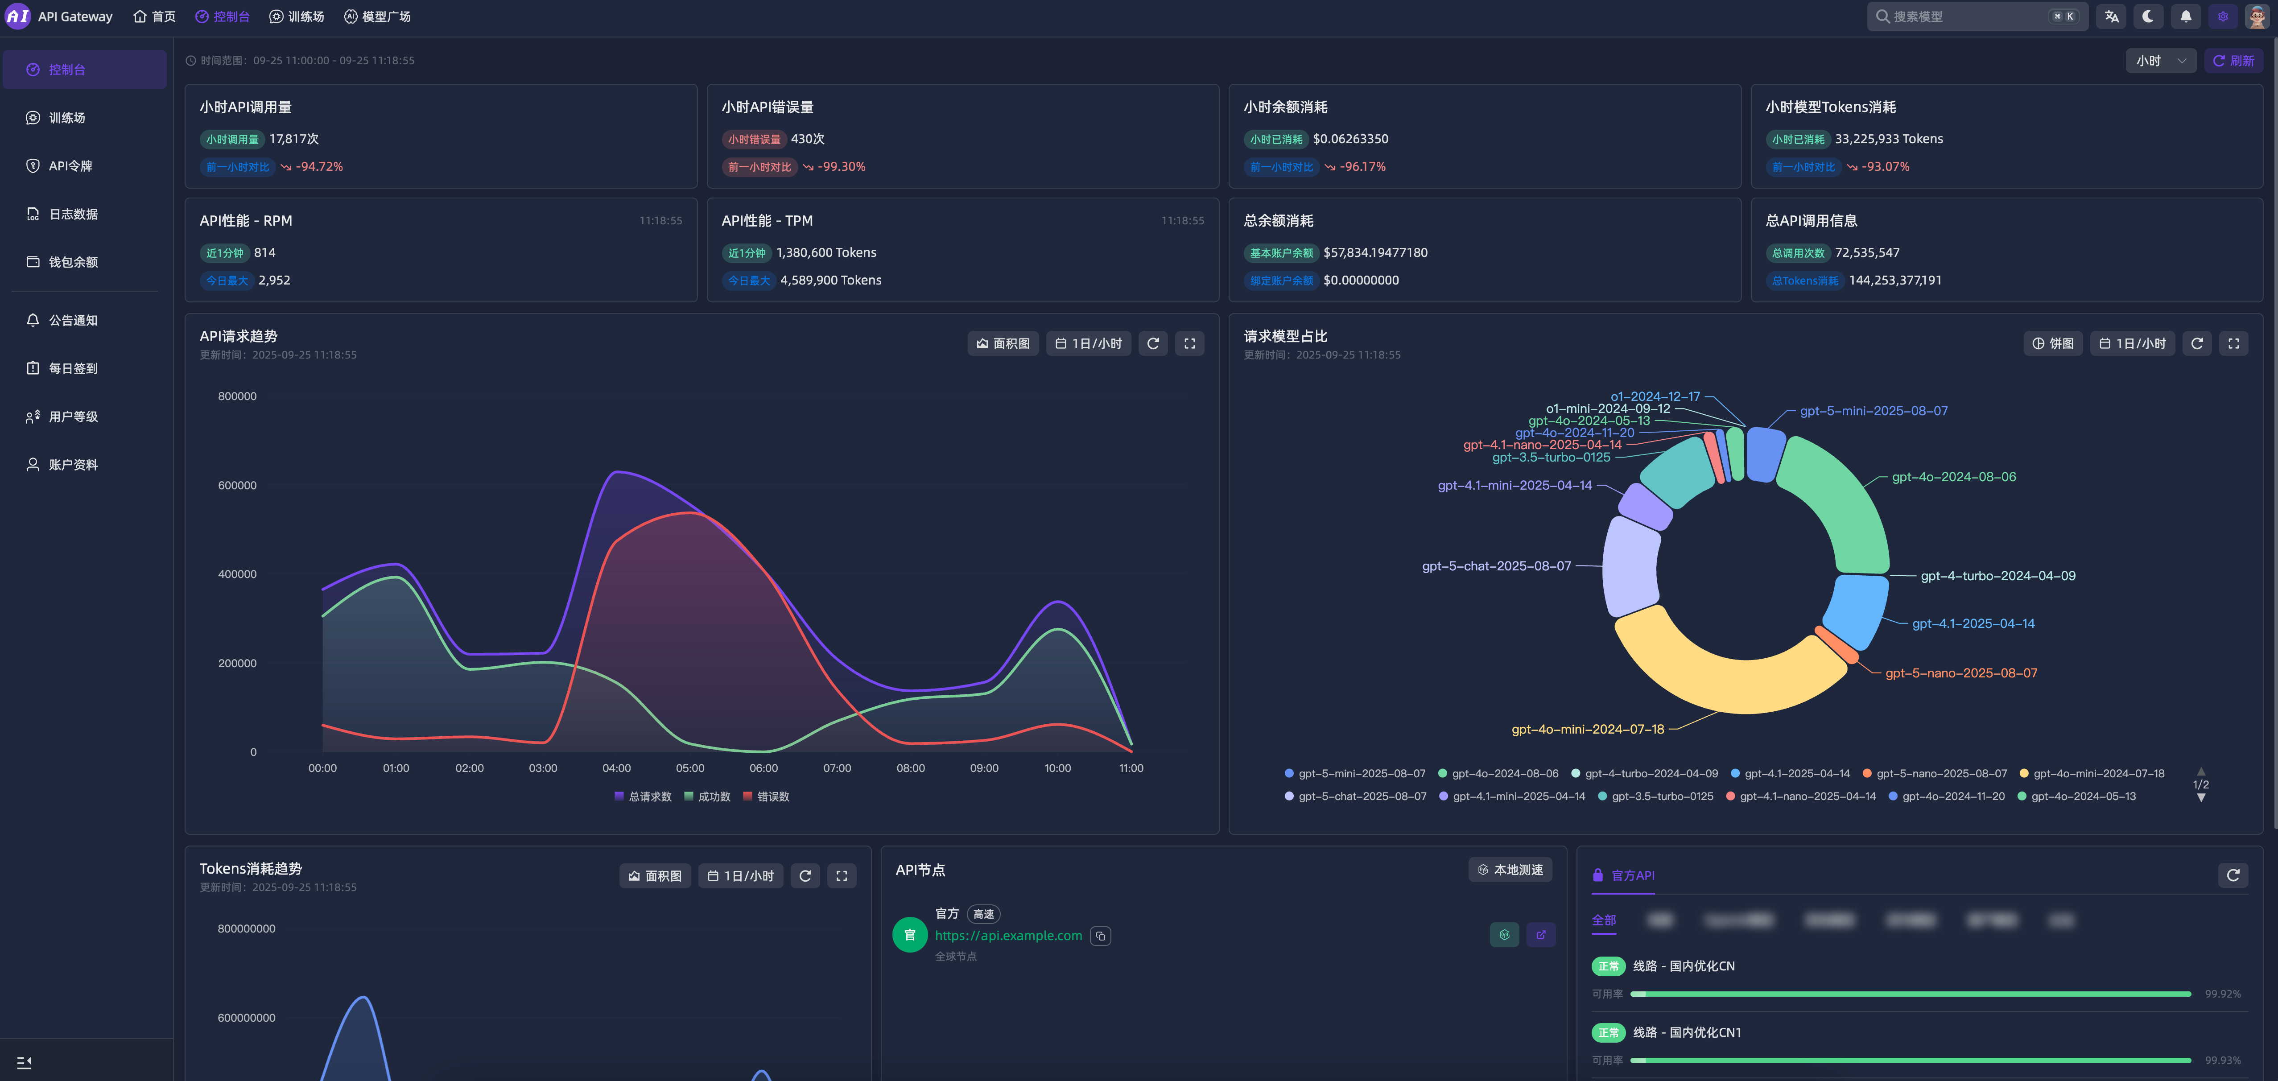Open notifications bell icon

(x=2185, y=17)
